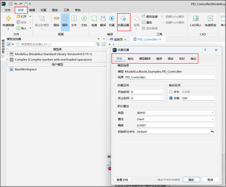The width and height of the screenshot is (226, 187).
Task: Open a file with 打开 icon
Action: tap(18, 16)
